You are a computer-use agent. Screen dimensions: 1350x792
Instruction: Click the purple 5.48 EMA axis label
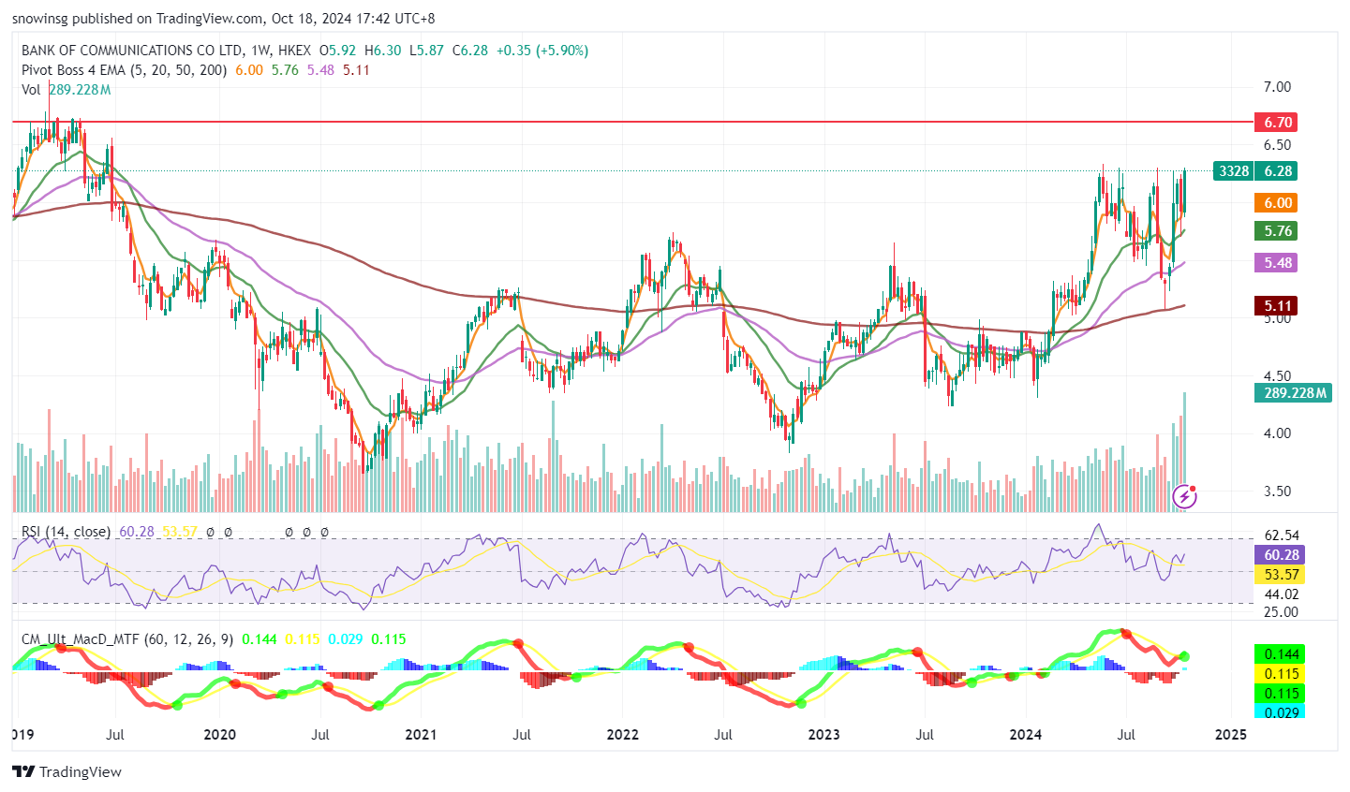tap(1278, 262)
